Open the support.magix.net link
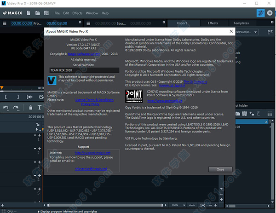Image resolution: width=276 pixels, height=213 pixels. tap(92, 153)
